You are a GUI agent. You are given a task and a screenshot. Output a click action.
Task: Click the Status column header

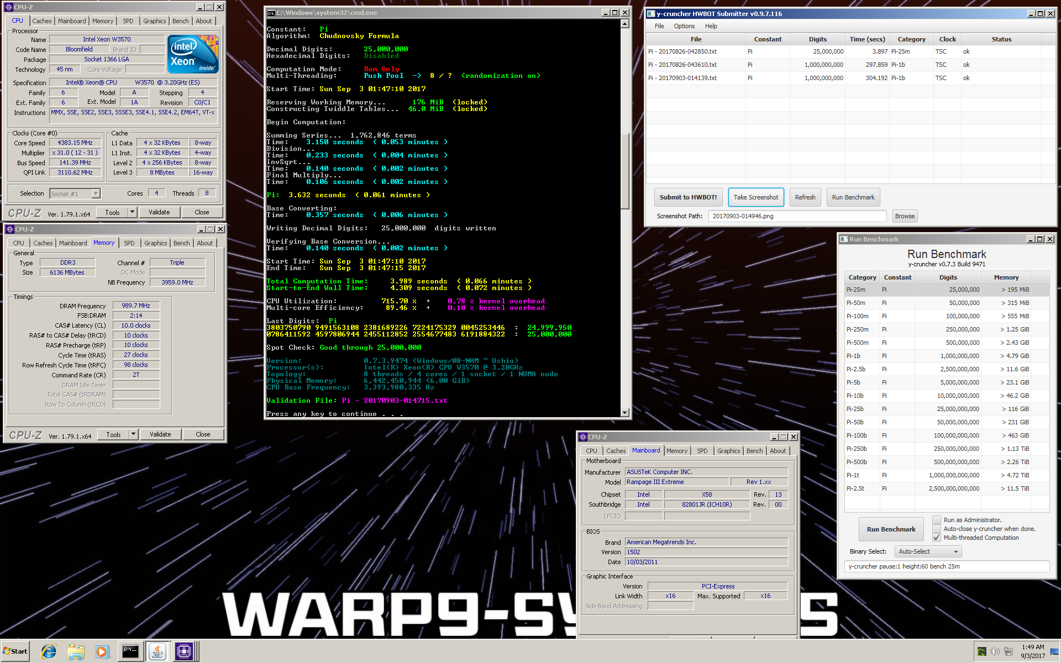[1001, 39]
